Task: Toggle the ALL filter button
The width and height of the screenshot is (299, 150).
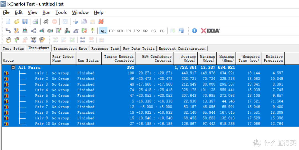Action: [103, 31]
